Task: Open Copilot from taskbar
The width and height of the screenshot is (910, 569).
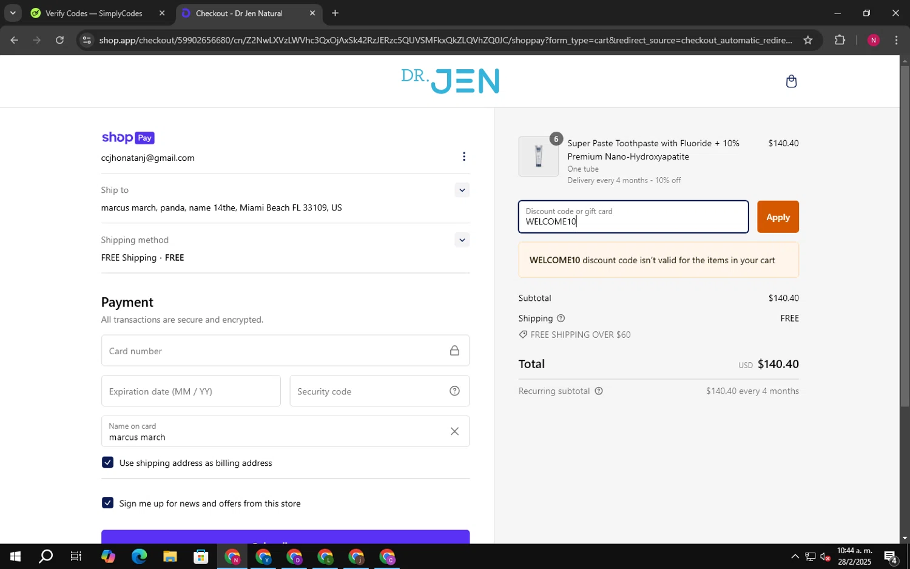Action: [108, 556]
